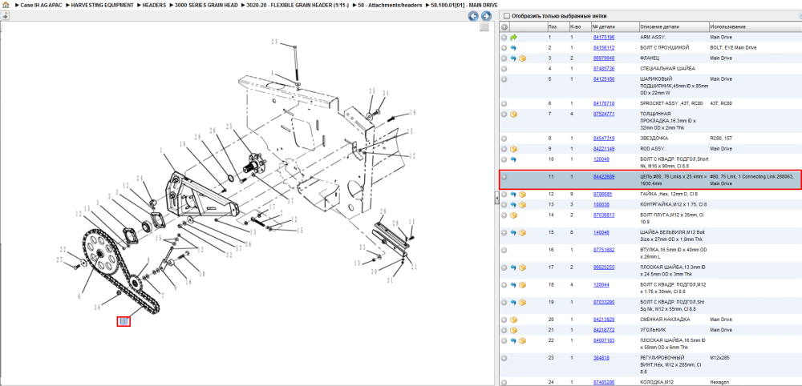Open the 58 - Attachments/headers breadcrumb
This screenshot has width=802, height=386.
(x=392, y=5)
